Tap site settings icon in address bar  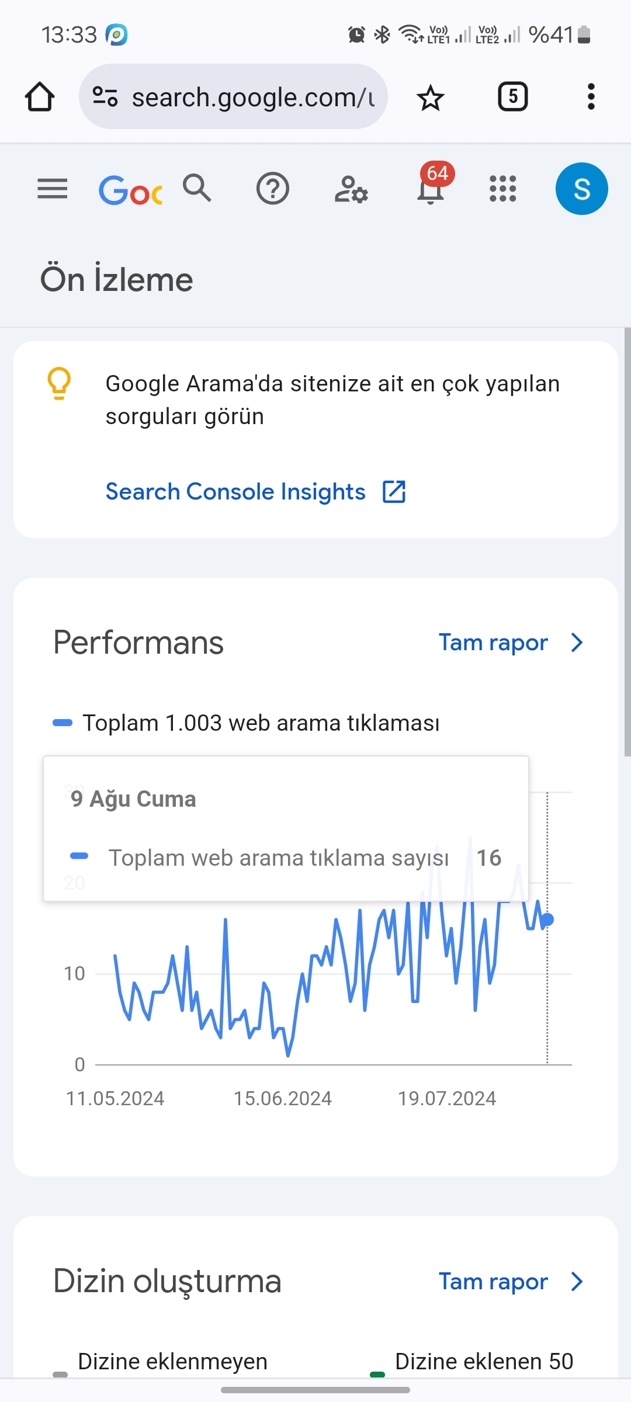coord(105,97)
